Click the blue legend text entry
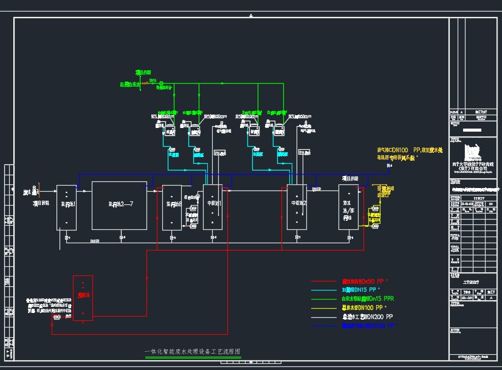 point(370,326)
